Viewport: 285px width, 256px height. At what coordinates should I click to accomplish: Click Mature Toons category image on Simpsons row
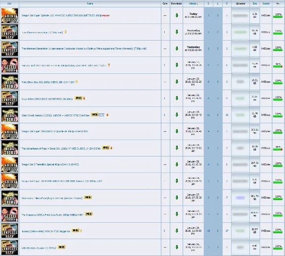9,214
